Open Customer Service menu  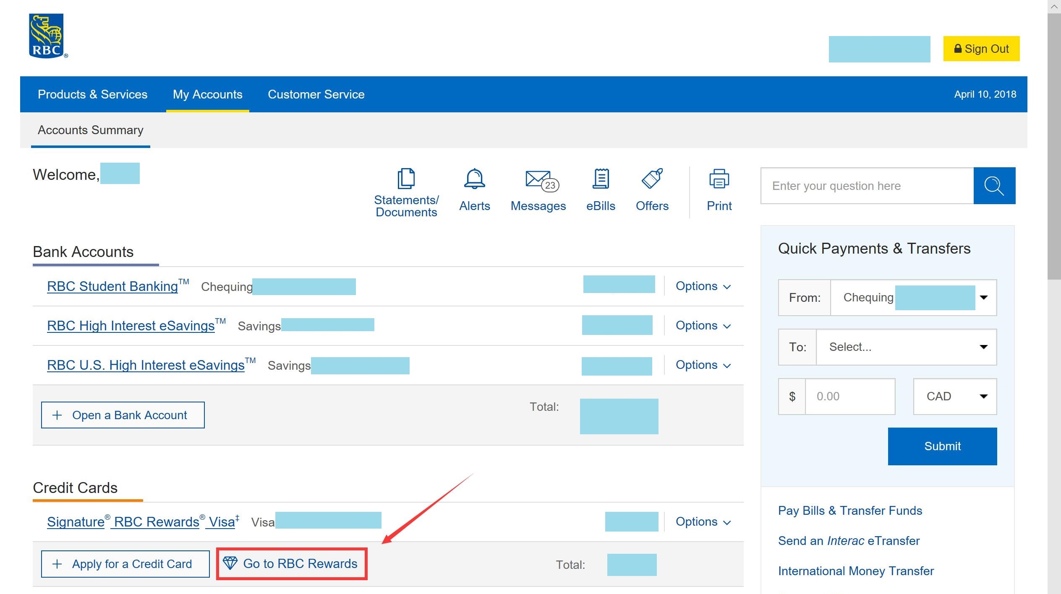pyautogui.click(x=316, y=94)
